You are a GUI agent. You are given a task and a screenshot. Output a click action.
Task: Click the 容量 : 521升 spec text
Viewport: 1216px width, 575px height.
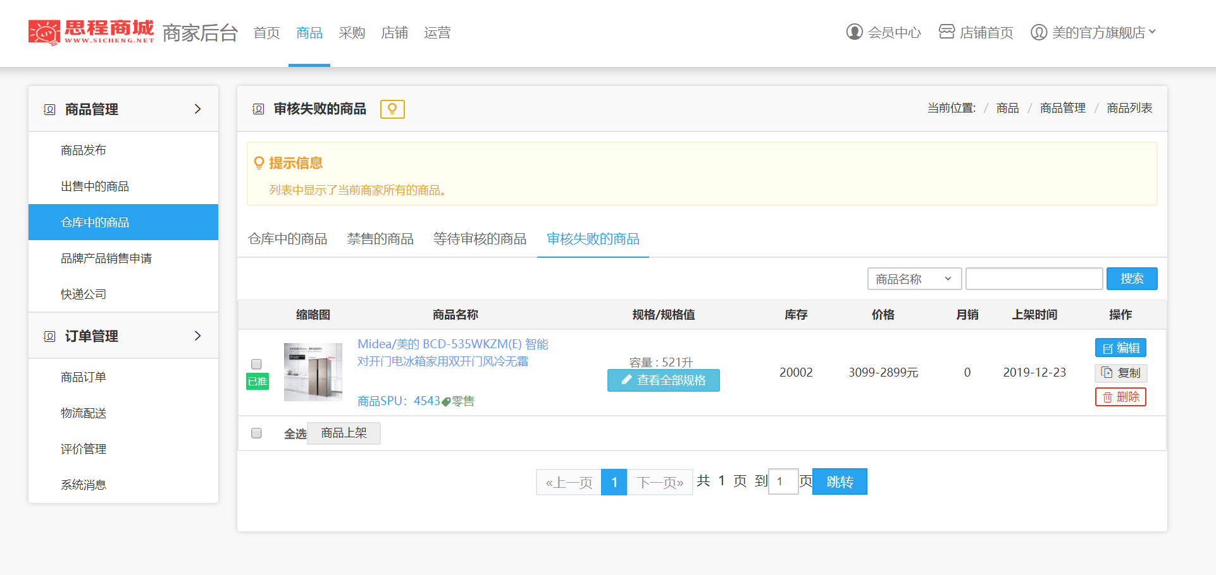661,362
